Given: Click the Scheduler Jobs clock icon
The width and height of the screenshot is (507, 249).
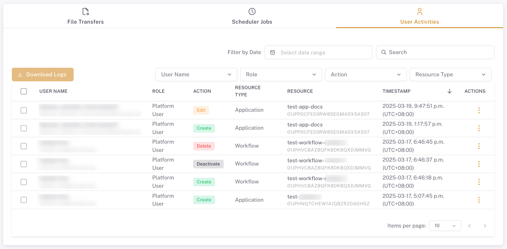Looking at the screenshot, I should pyautogui.click(x=252, y=11).
